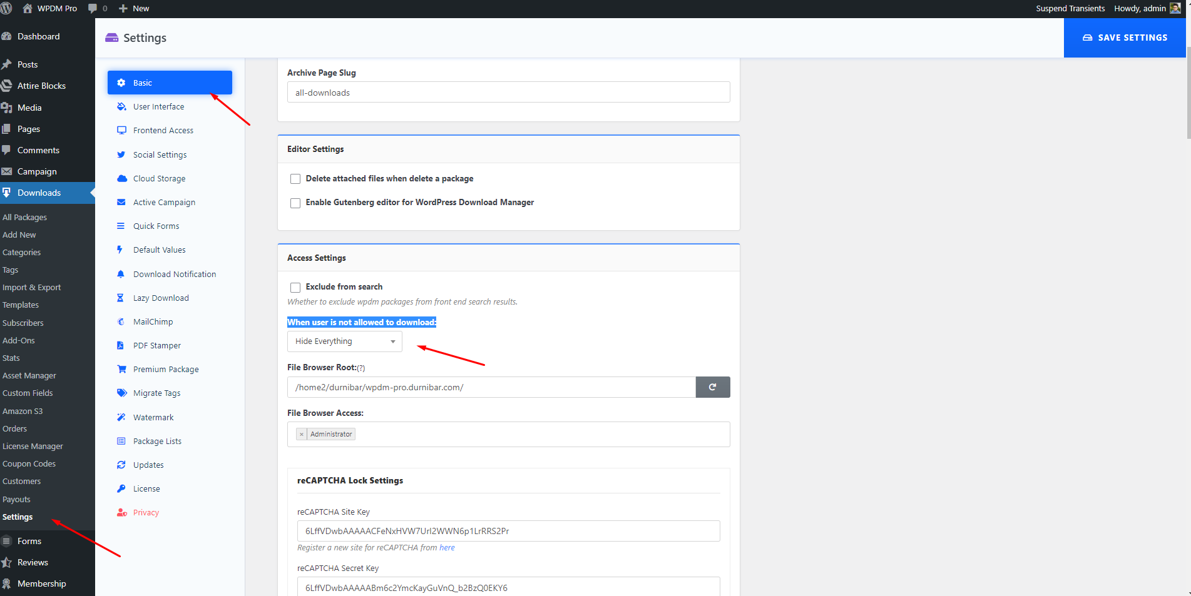Click the User Interface paint icon
The height and width of the screenshot is (596, 1191).
point(121,106)
